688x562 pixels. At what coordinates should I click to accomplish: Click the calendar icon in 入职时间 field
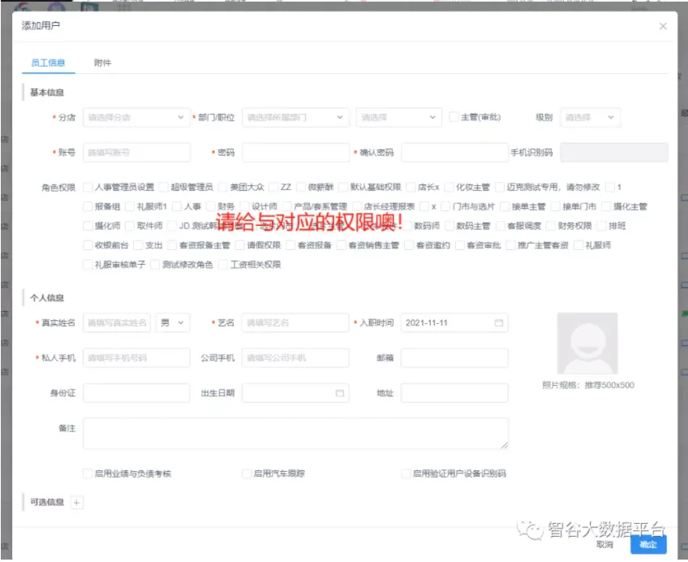[498, 323]
